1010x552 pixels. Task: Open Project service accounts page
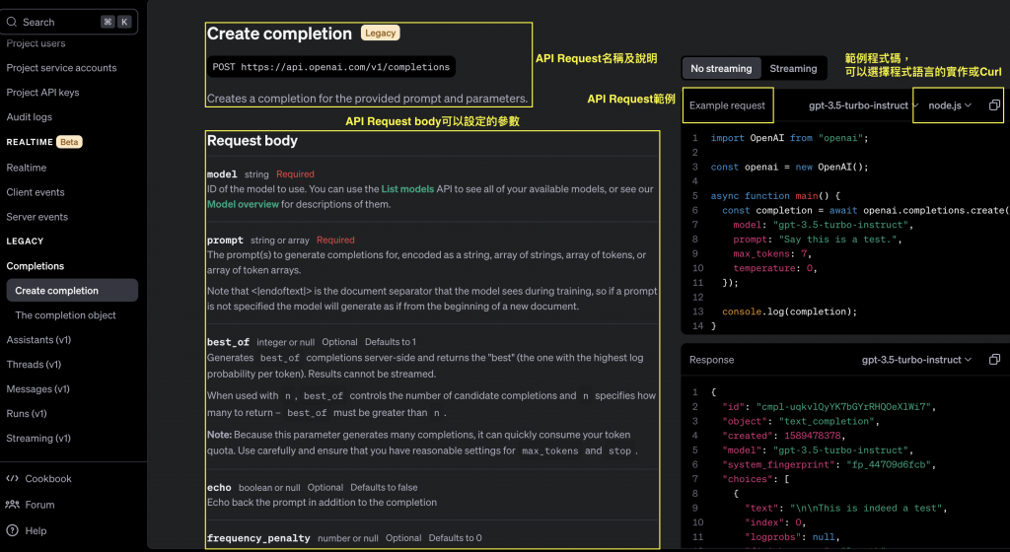61,68
